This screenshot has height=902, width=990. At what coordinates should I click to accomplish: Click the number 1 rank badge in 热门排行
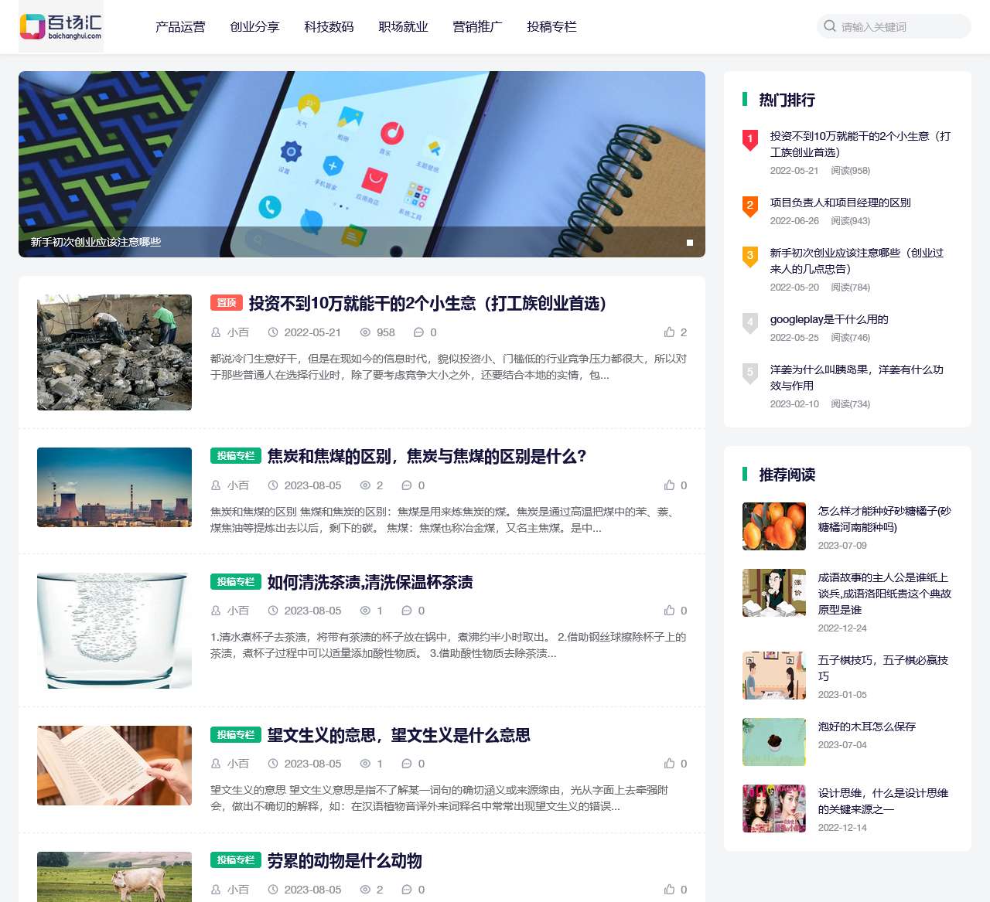point(749,140)
